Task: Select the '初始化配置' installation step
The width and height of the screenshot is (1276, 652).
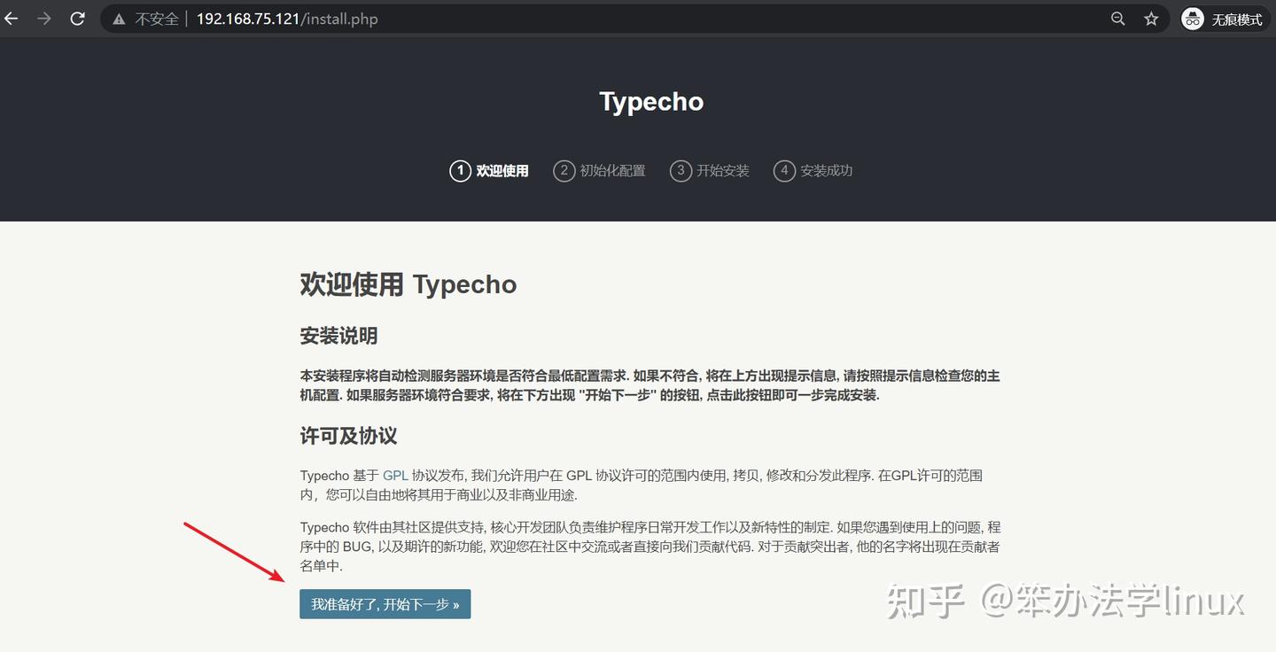Action: pos(615,170)
